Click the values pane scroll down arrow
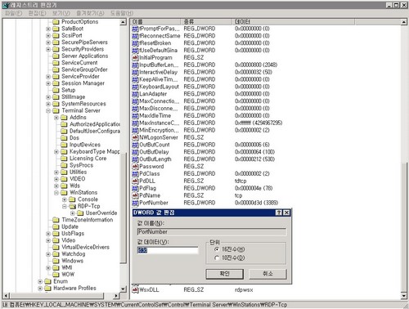Screen dimensions: 409x309 click(x=404, y=295)
